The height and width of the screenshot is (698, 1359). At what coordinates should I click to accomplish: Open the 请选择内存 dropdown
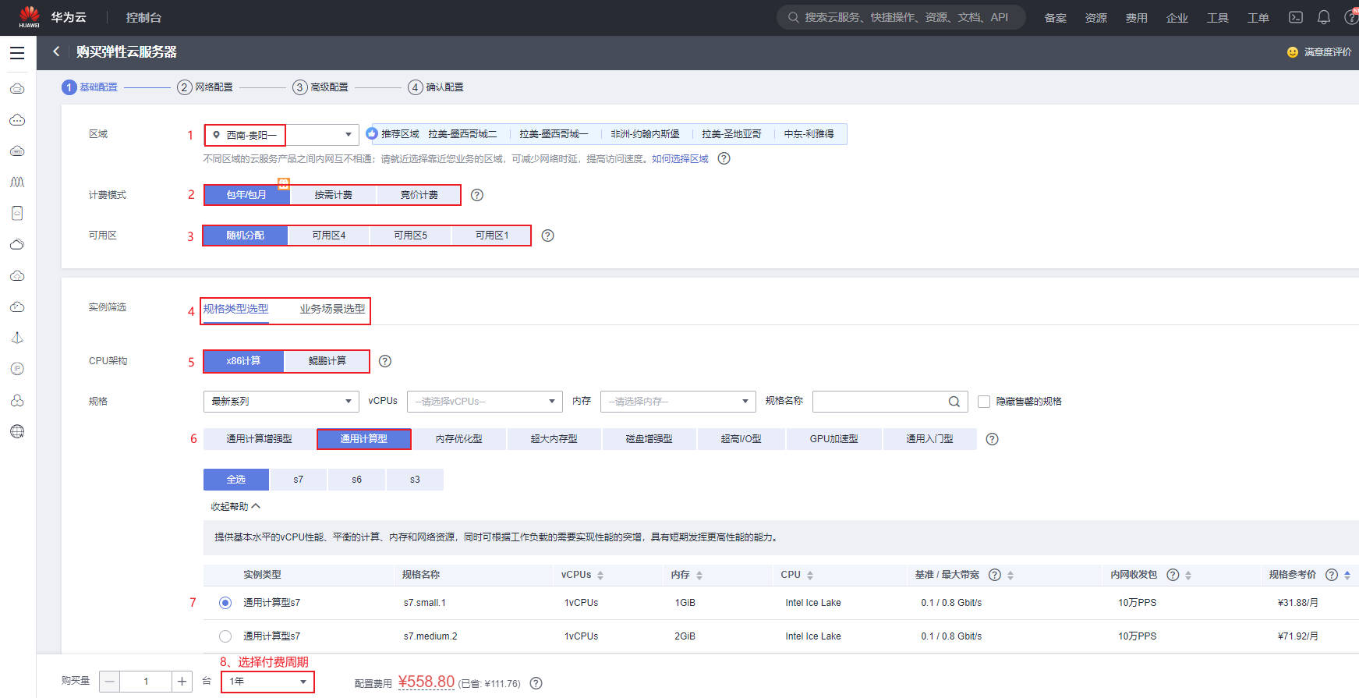click(678, 402)
